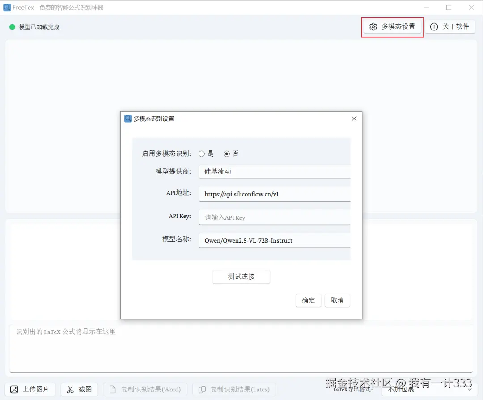Click the API Key input field
This screenshot has height=400, width=483.
pyautogui.click(x=274, y=217)
